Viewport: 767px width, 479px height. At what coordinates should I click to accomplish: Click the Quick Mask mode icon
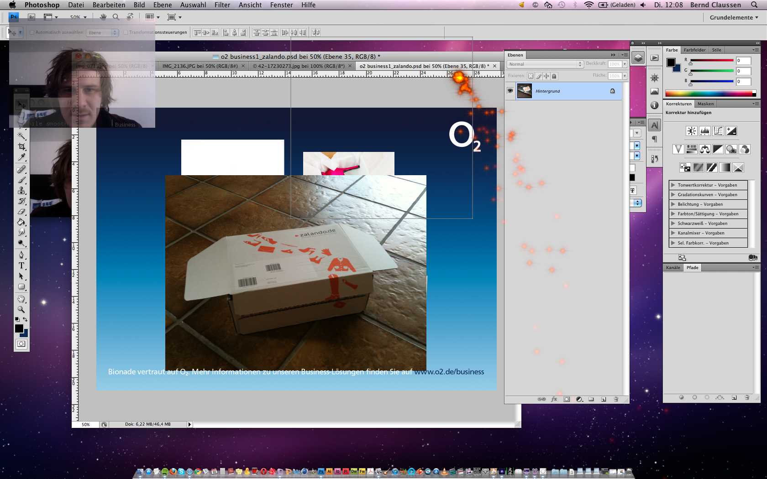click(21, 344)
